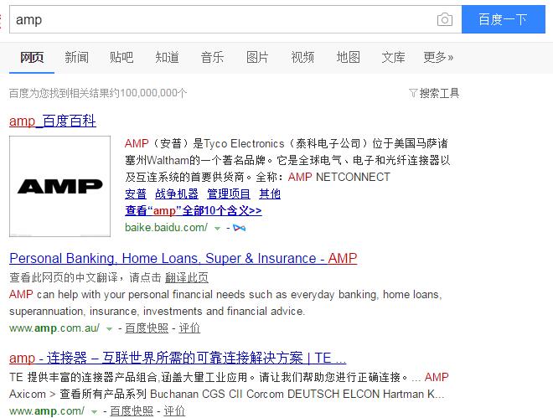Switch to the 新闻 tab

coord(76,57)
